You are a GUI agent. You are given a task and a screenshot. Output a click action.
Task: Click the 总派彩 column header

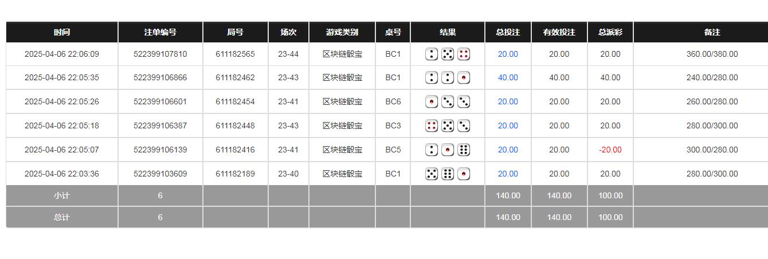click(610, 33)
